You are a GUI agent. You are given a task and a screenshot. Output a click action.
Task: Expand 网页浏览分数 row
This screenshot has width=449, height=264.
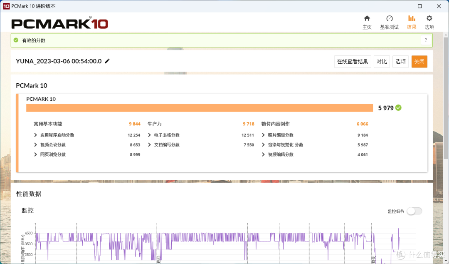click(x=35, y=154)
